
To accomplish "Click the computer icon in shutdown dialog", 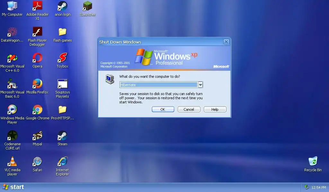I will 110,79.
